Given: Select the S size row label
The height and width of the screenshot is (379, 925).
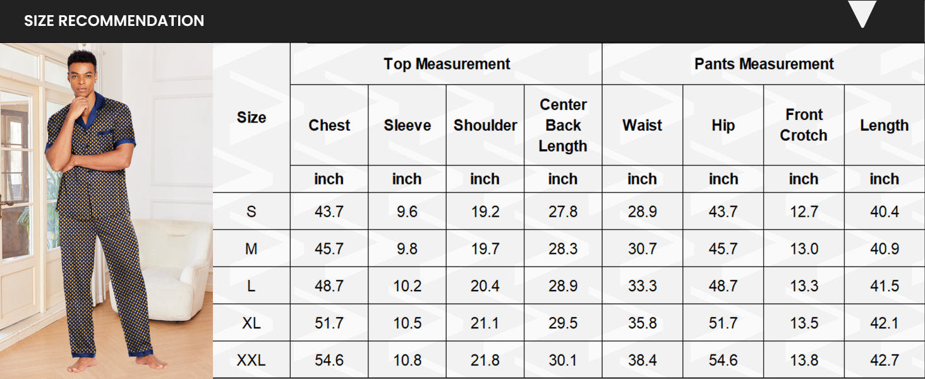Looking at the screenshot, I should point(251,212).
